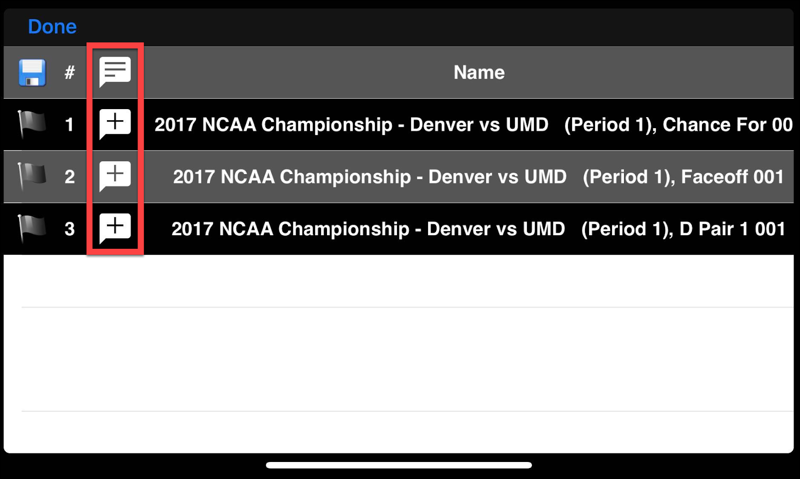Select the D Pair 1 001 clip name
The width and height of the screenshot is (800, 479).
(x=478, y=229)
